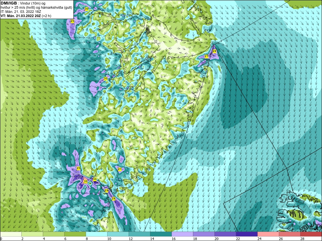Click the yellow 29 maximum gust label
The height and width of the screenshot is (241, 322).
click(106, 190)
